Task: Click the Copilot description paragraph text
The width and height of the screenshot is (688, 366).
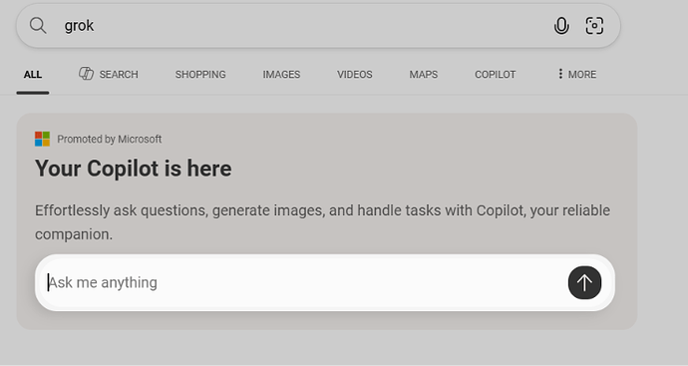Action: coord(322,222)
